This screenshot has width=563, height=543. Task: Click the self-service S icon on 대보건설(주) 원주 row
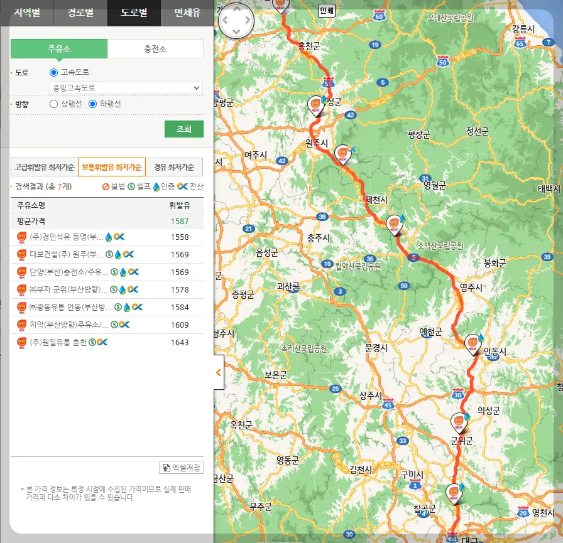(x=109, y=254)
